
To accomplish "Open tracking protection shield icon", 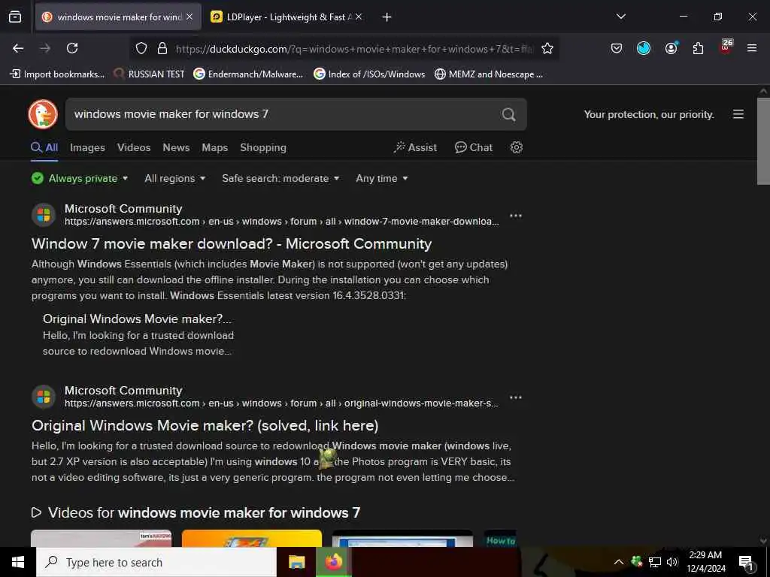I will tap(141, 48).
